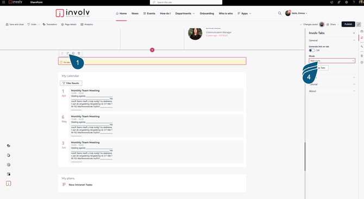Open the News menu item
The height and width of the screenshot is (199, 364).
tap(135, 14)
